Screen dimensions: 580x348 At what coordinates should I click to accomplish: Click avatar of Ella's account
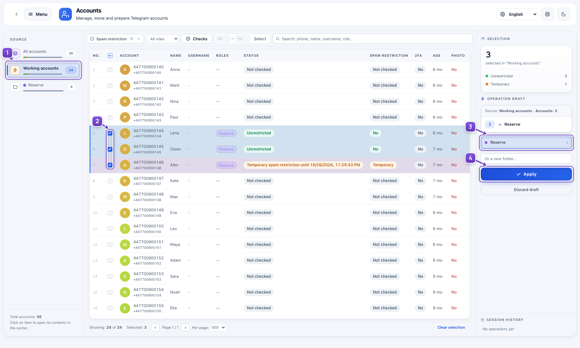125,308
